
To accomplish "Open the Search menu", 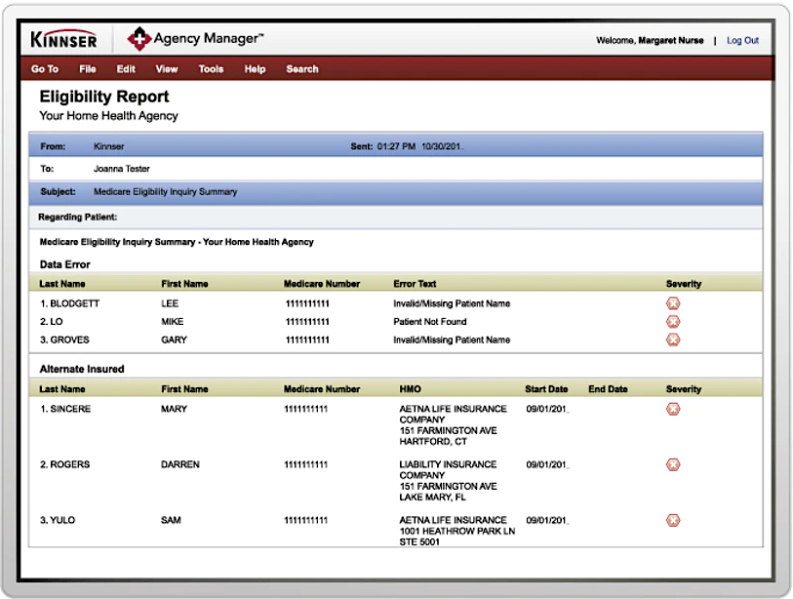I will (x=302, y=69).
